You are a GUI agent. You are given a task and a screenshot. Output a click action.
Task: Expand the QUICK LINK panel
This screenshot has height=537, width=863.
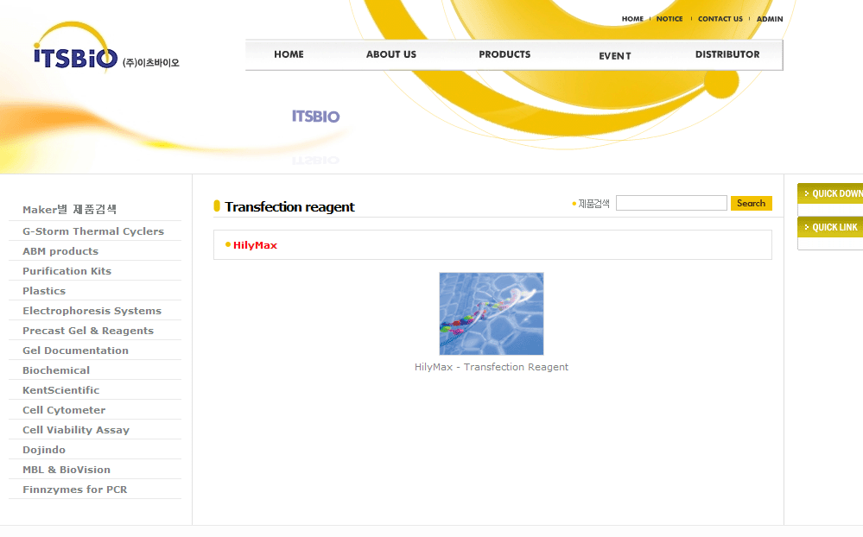(830, 227)
